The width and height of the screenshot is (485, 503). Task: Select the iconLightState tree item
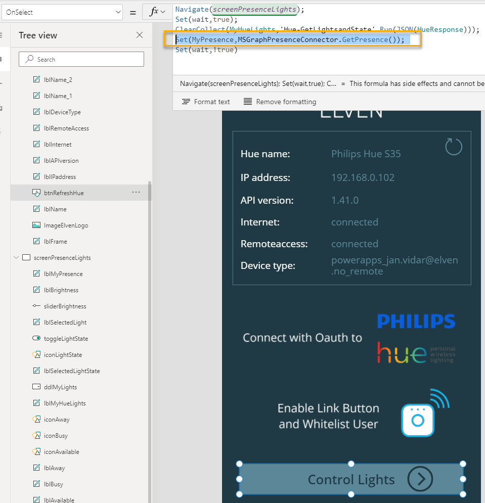[x=63, y=355]
